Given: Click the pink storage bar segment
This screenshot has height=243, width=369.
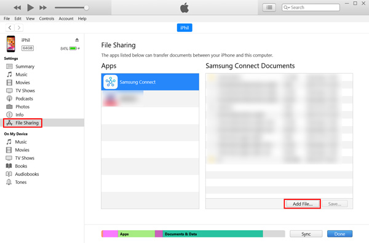Looking at the screenshot, I should click(110, 234).
